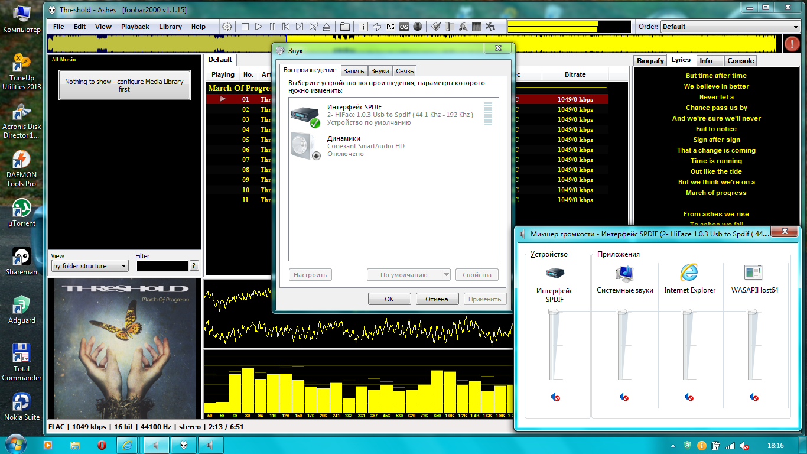Mute the Интерфейс SPDIF device in mixer
Viewport: 807px width, 454px height.
(x=555, y=397)
